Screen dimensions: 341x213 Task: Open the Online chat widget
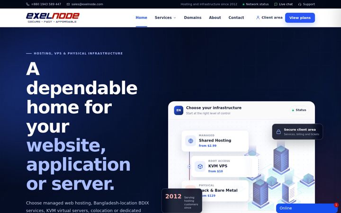click(306, 208)
